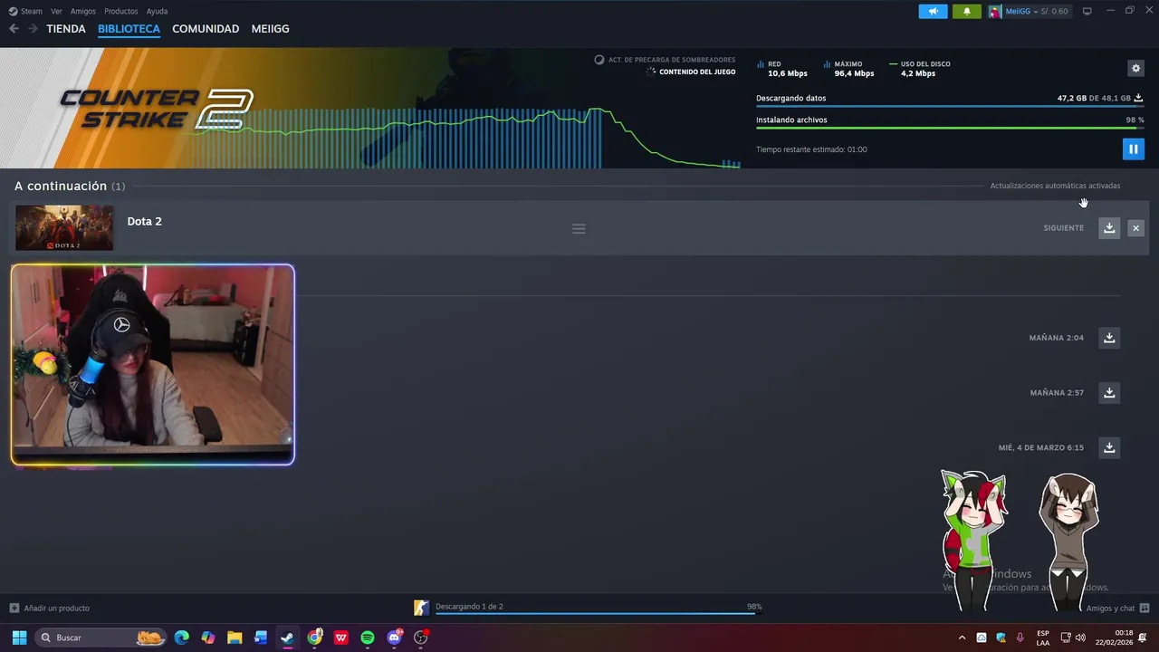Click CONTENIDO DEL JUEGO status text
This screenshot has height=652, width=1159.
click(x=697, y=72)
